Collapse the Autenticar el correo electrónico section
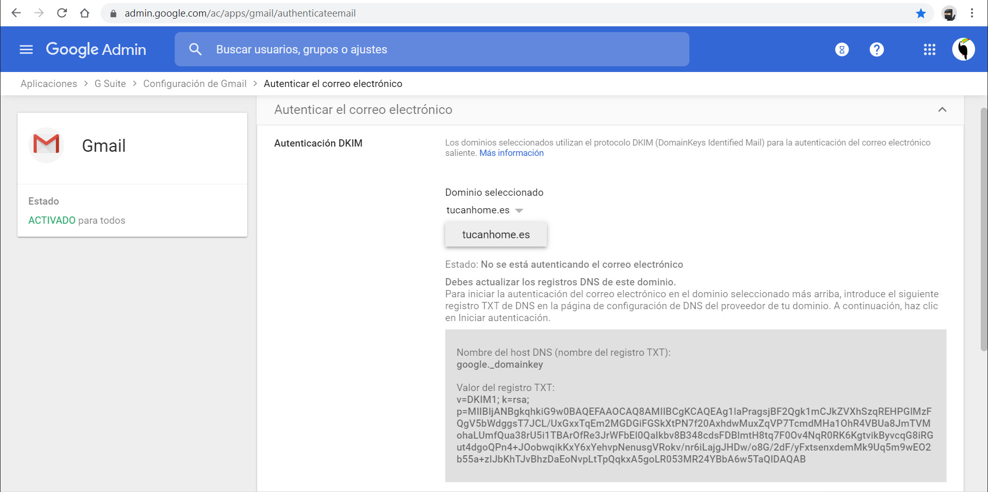 pos(942,109)
